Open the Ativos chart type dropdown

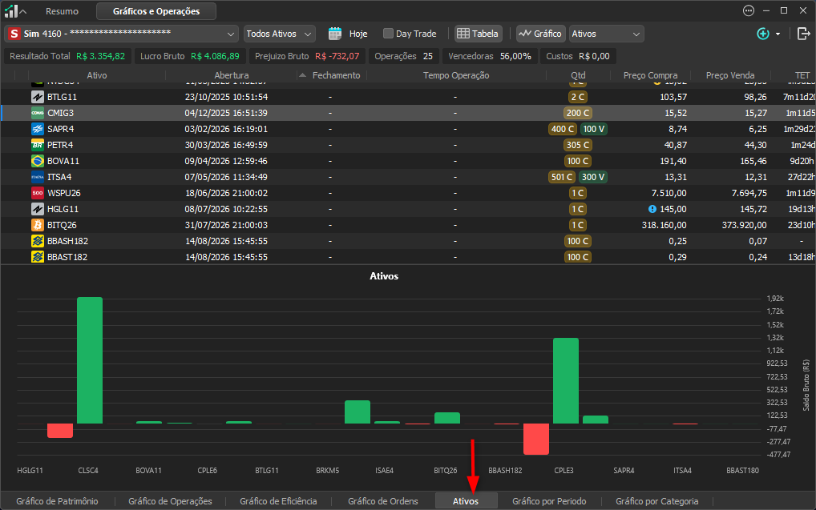point(606,34)
